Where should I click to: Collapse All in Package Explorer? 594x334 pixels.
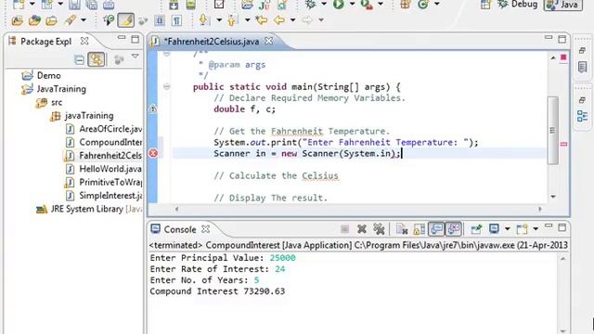pos(79,59)
